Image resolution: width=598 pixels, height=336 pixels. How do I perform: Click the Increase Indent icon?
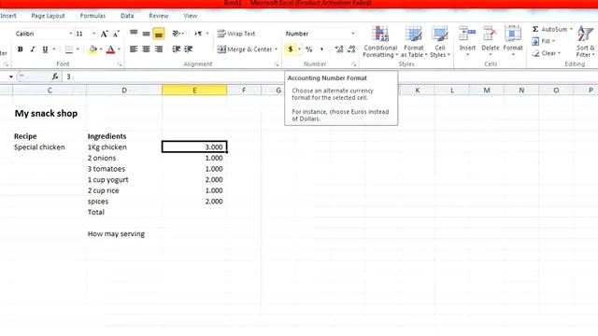[189, 49]
